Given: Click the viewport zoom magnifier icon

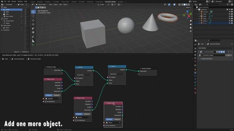Looking at the screenshot, I should pyautogui.click(x=190, y=21).
